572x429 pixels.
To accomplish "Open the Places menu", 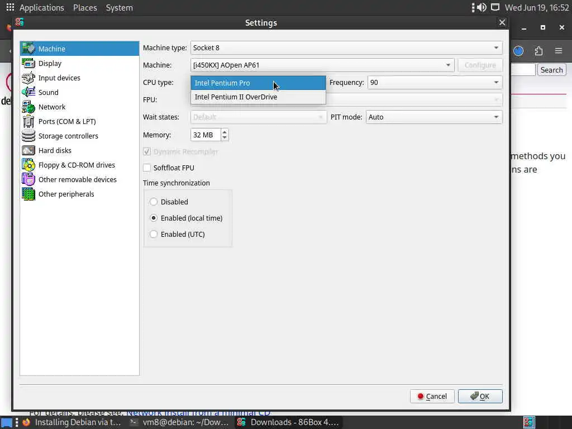I will coord(85,7).
